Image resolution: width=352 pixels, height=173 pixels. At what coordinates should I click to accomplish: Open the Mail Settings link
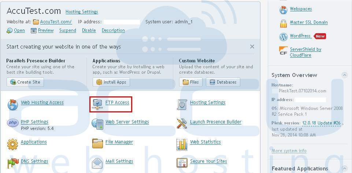click(x=119, y=161)
